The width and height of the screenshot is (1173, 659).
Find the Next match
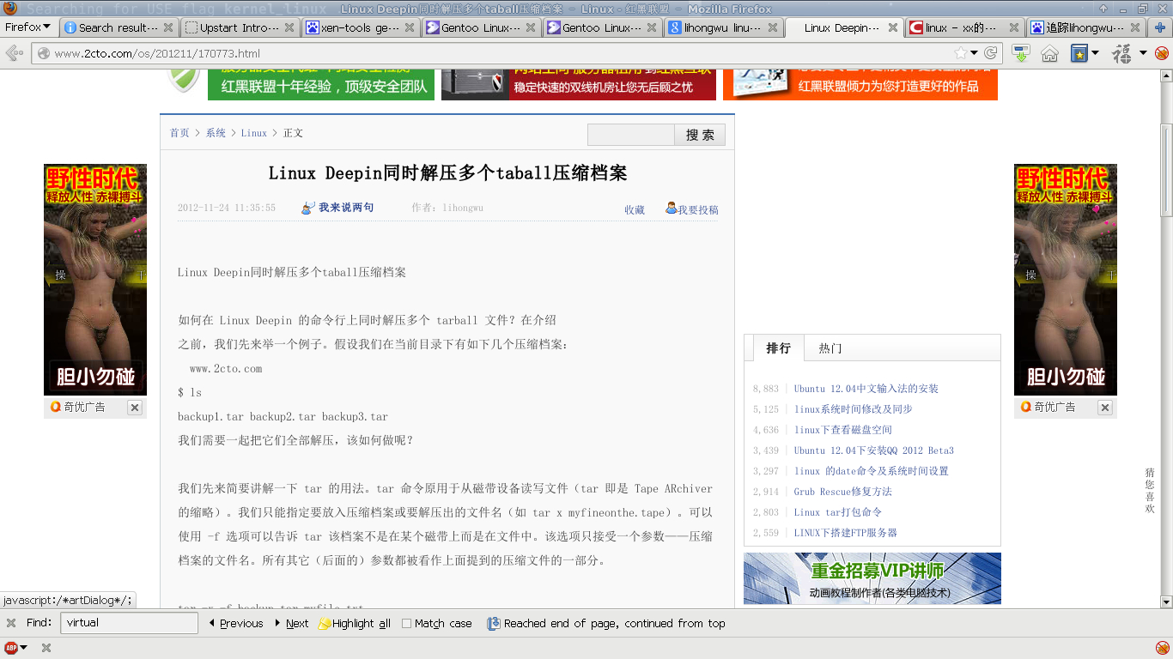292,624
